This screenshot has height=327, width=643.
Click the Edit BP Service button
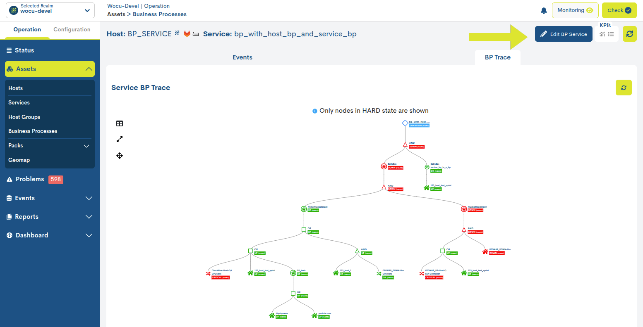click(564, 34)
